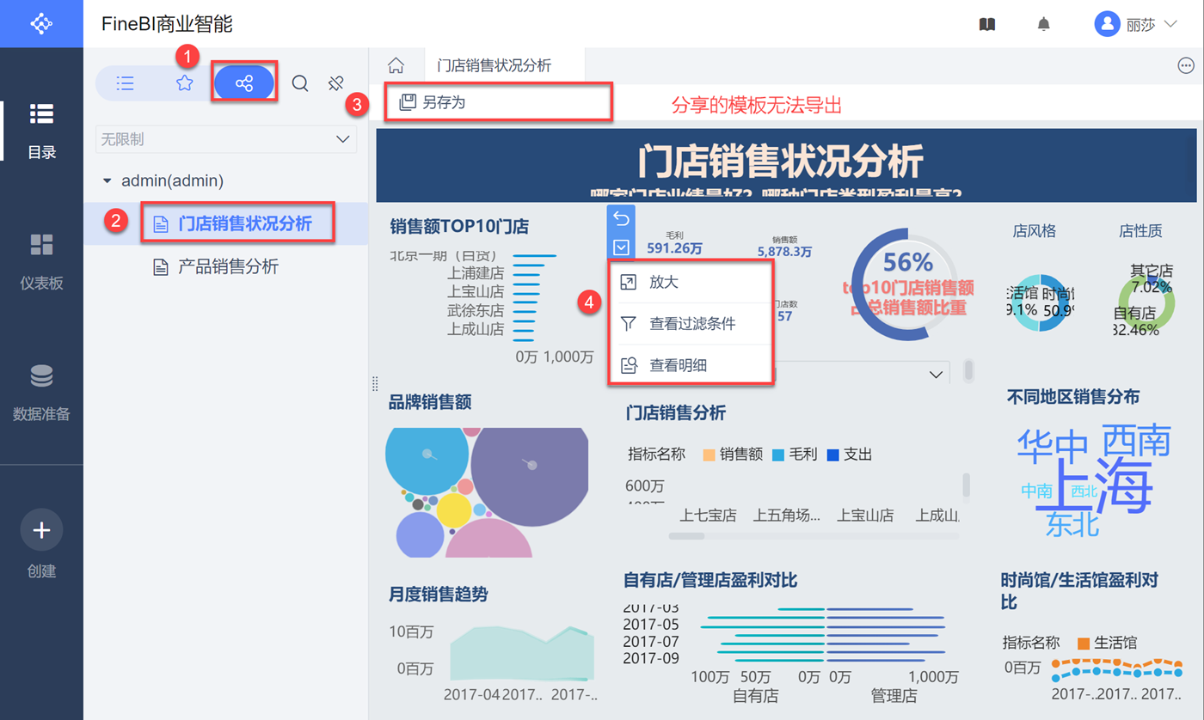The height and width of the screenshot is (720, 1204).
Task: Click the 门店销售分析 vertical scrollbar
Action: (967, 485)
